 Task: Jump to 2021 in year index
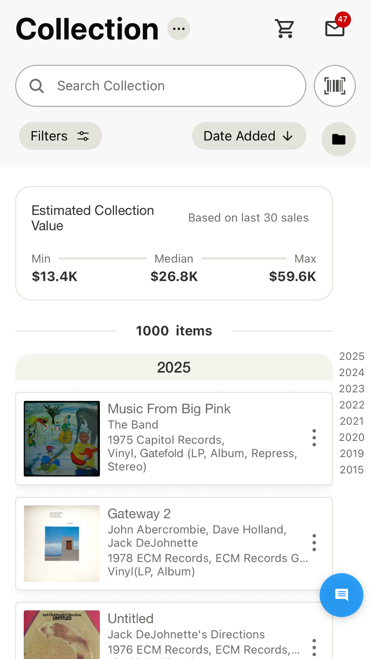coord(352,421)
